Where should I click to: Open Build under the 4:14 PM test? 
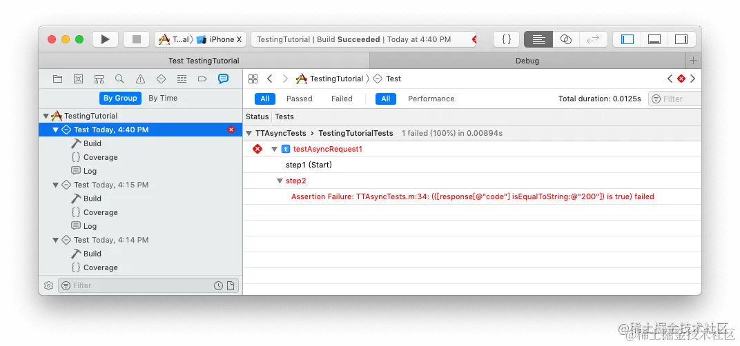tap(92, 254)
